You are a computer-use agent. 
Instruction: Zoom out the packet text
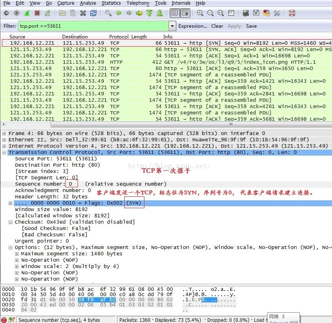(210, 13)
